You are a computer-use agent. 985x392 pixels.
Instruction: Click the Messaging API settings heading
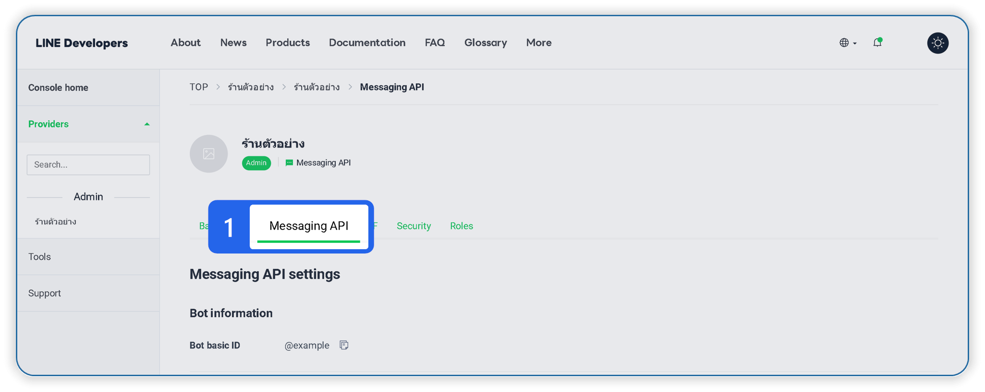coord(265,274)
